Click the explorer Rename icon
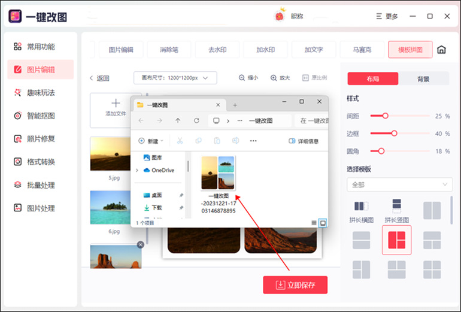 [x=235, y=141]
